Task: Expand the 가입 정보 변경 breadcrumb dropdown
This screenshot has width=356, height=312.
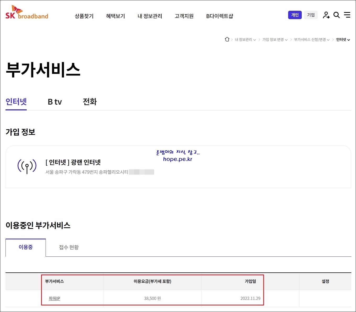Action: [275, 40]
